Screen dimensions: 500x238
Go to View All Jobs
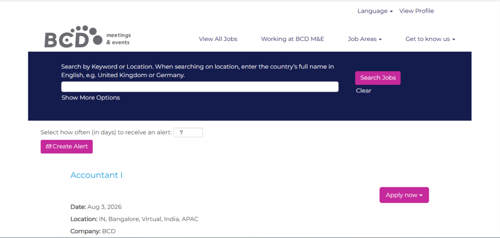[x=218, y=39]
